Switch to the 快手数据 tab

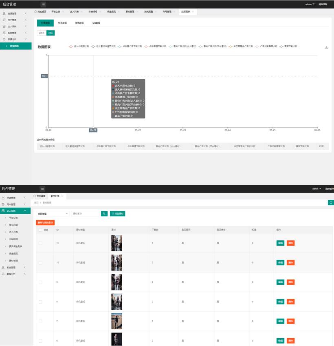coord(62,23)
